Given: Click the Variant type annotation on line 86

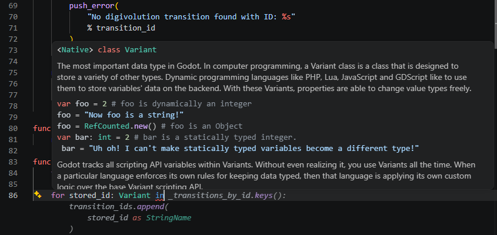Looking at the screenshot, I should [x=135, y=196].
